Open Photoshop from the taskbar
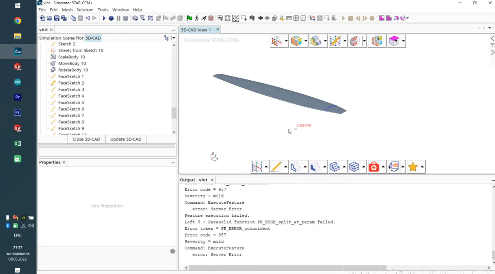 [x=18, y=112]
